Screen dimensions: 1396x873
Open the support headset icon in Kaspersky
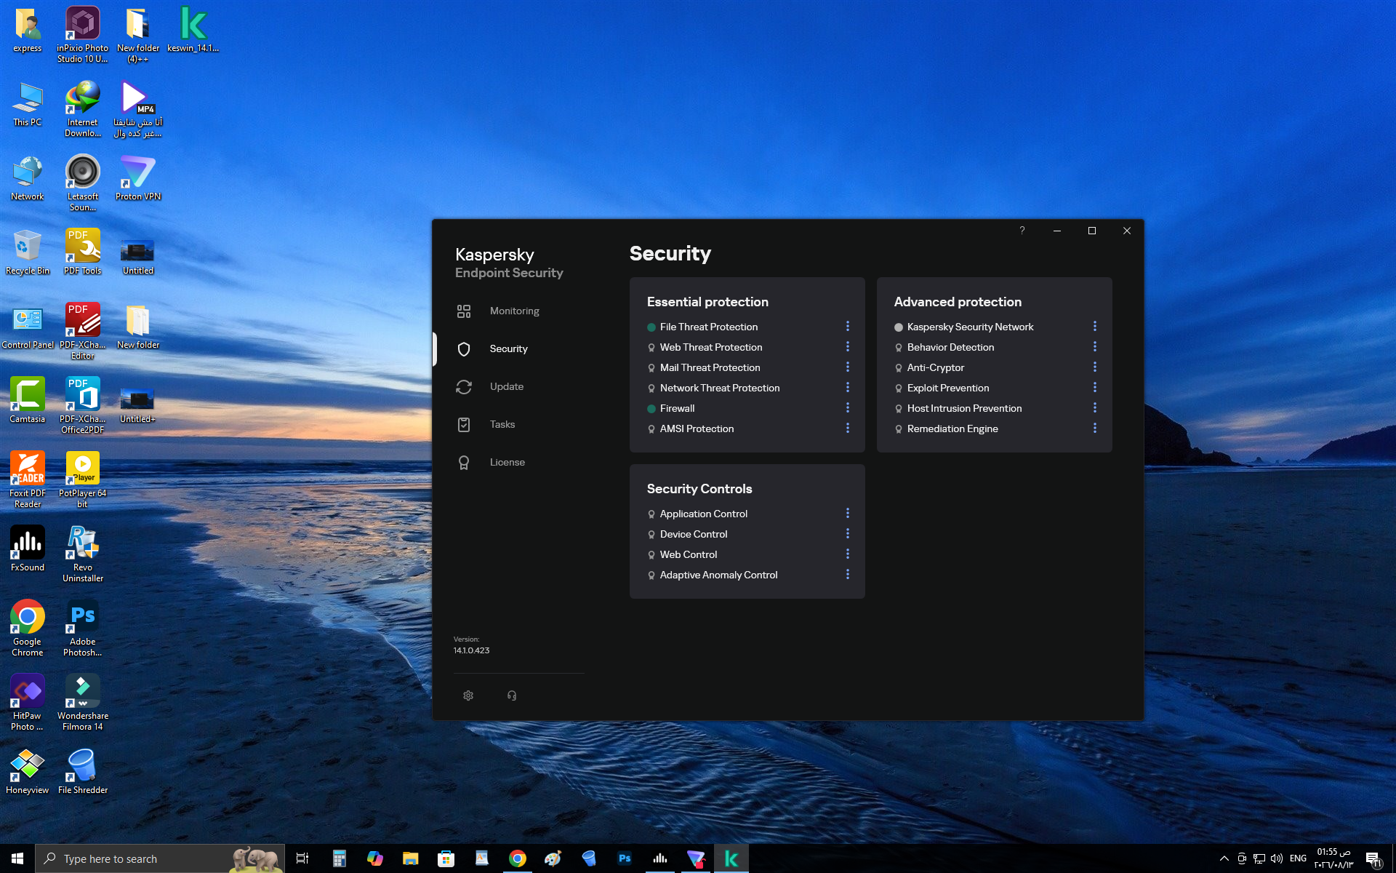click(512, 695)
